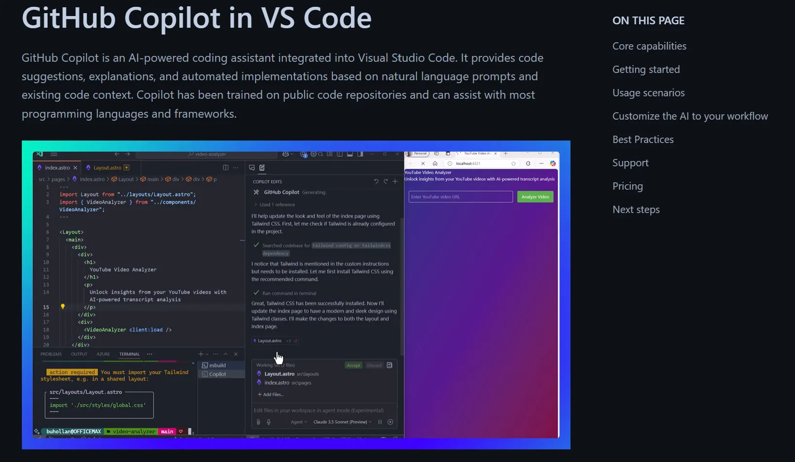Follow the Pricing link on this page
Image resolution: width=795 pixels, height=462 pixels.
click(x=627, y=186)
